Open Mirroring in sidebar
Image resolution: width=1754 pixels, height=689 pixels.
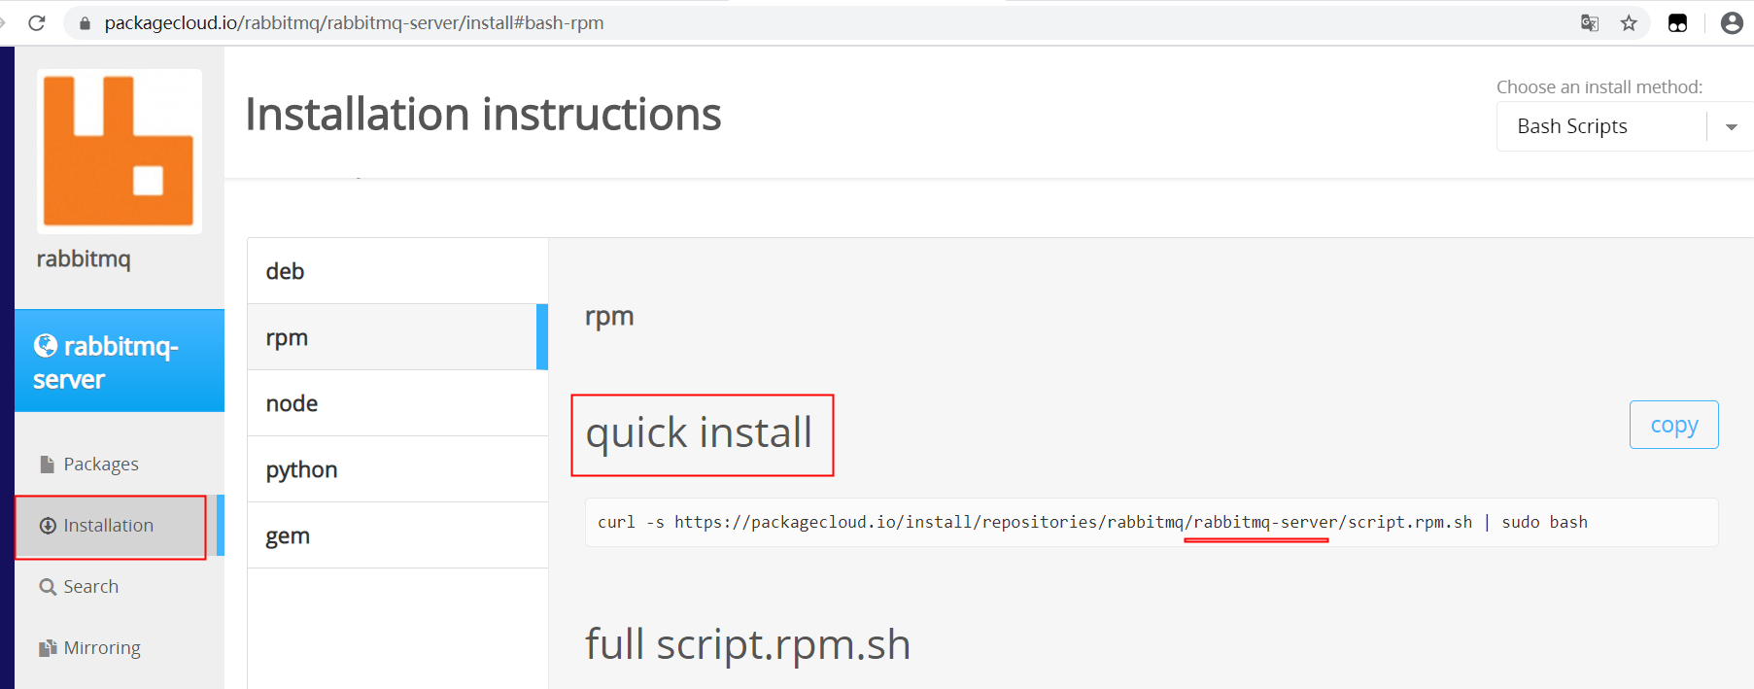pyautogui.click(x=102, y=648)
